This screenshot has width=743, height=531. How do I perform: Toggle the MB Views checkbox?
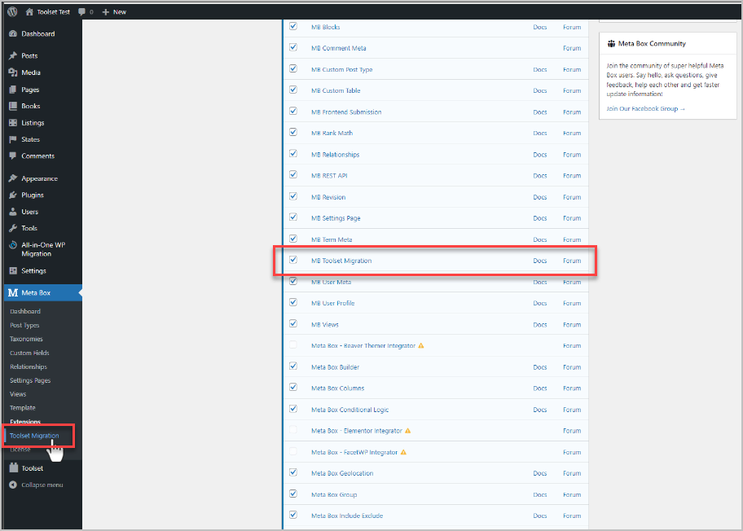[x=293, y=323]
